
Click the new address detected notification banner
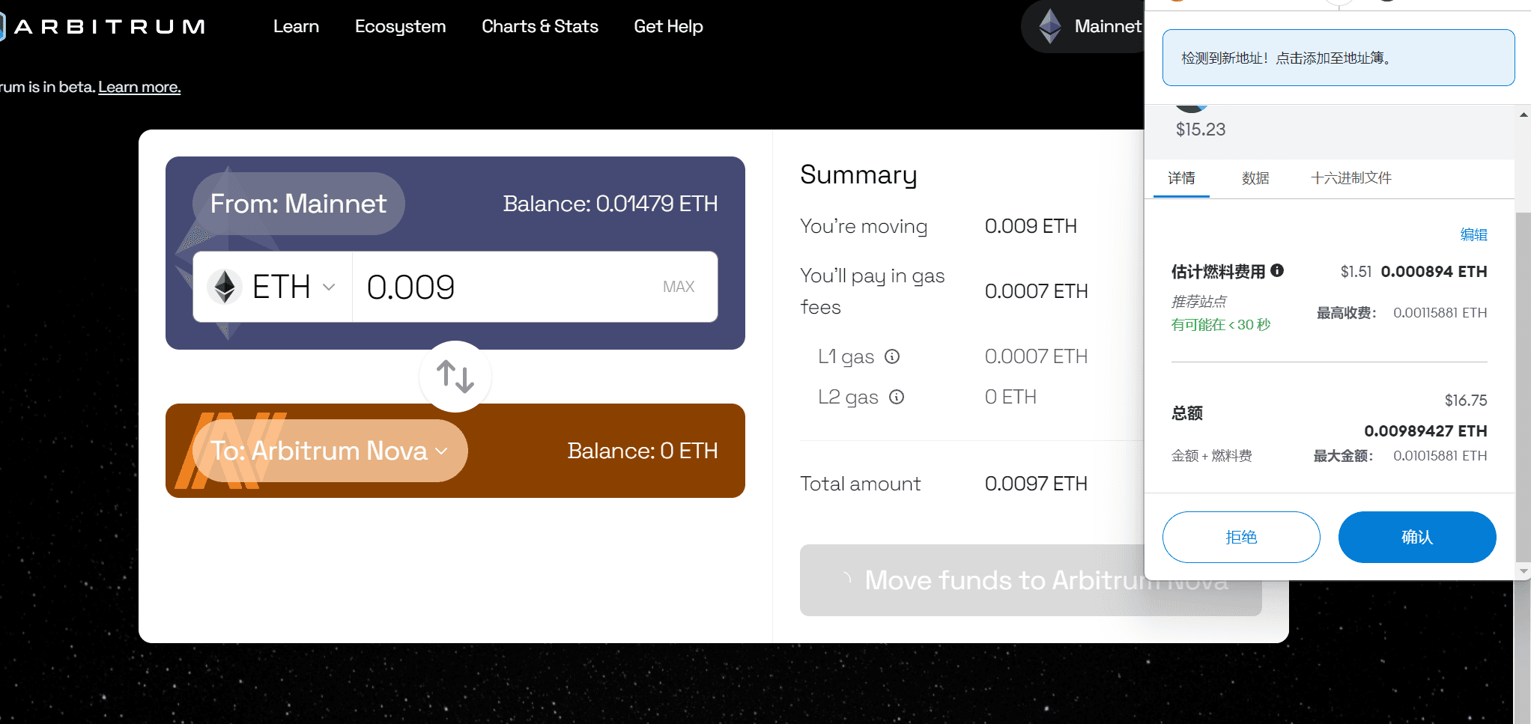click(1339, 58)
